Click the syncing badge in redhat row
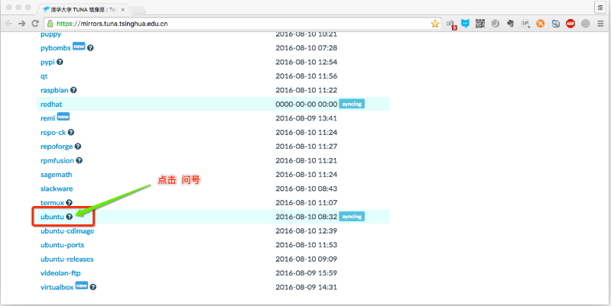Viewport: 611px width, 306px height. tap(352, 105)
